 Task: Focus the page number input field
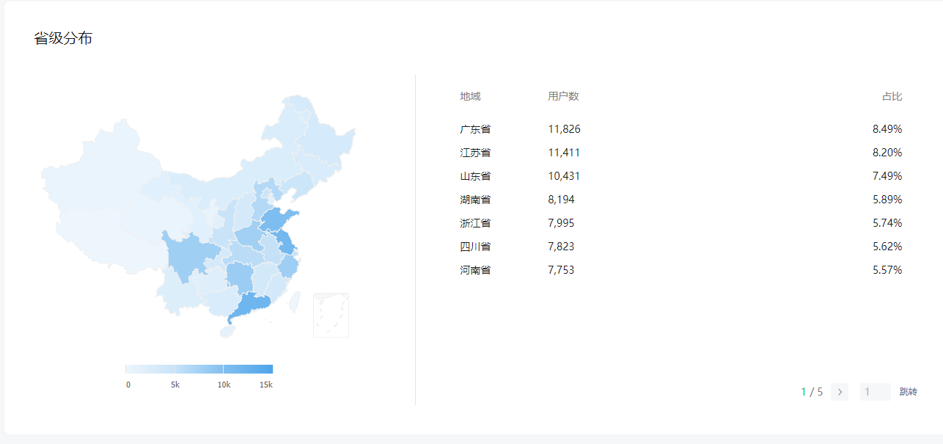tap(875, 392)
